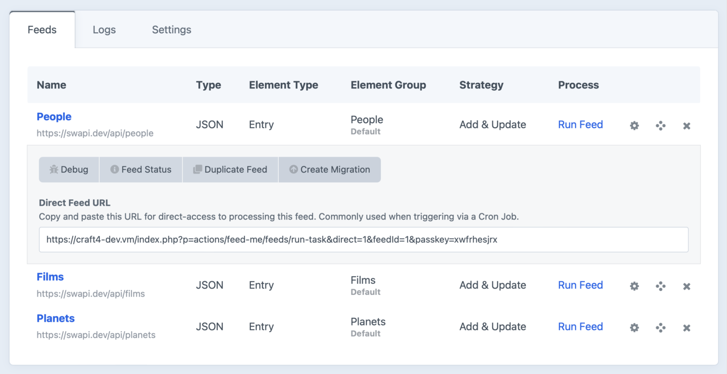
Task: Click the Element Type column header
Action: click(284, 85)
